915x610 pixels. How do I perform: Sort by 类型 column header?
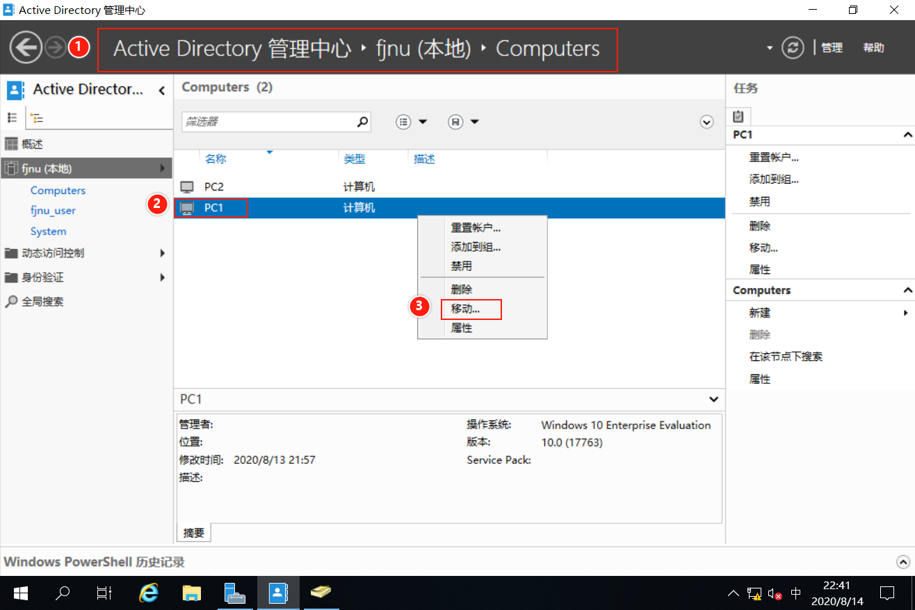(355, 159)
